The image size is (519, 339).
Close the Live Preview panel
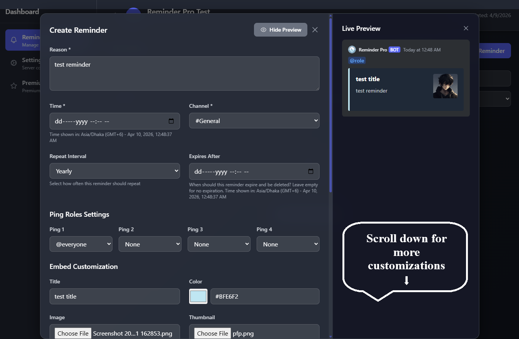(x=466, y=28)
